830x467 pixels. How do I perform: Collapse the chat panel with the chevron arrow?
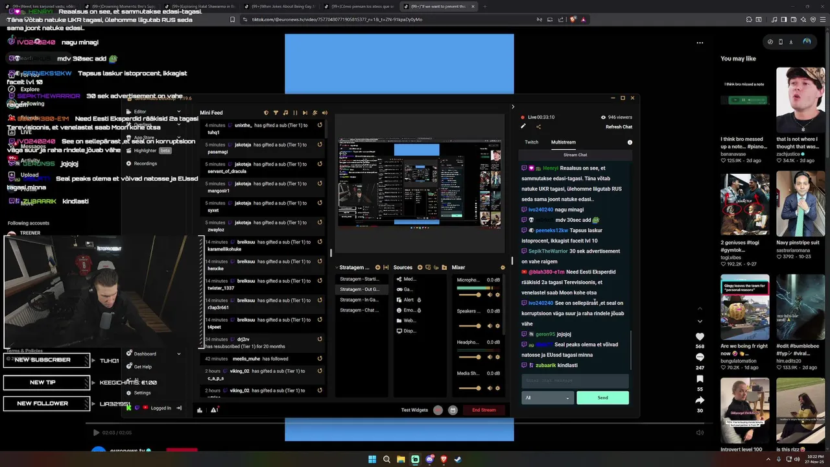(x=512, y=107)
